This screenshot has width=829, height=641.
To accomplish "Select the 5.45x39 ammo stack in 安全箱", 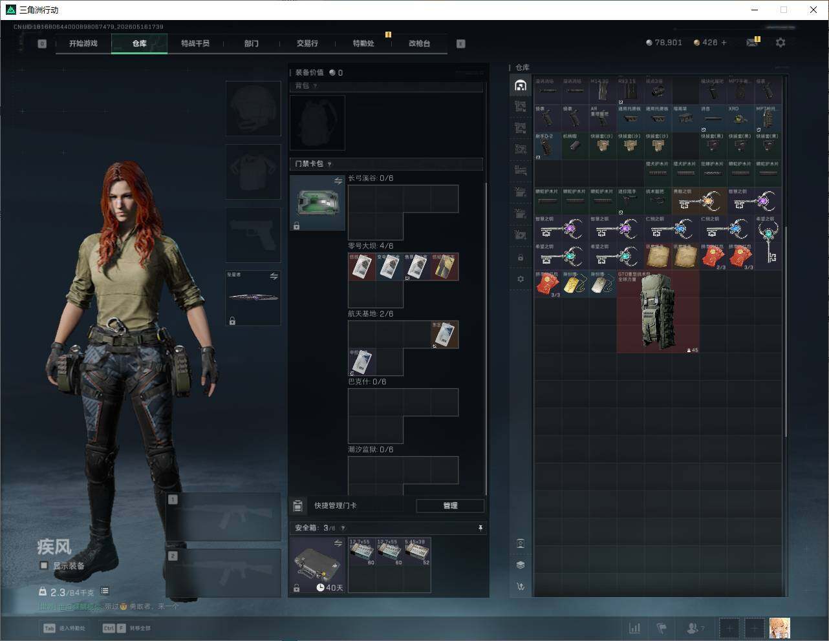I will tap(417, 551).
